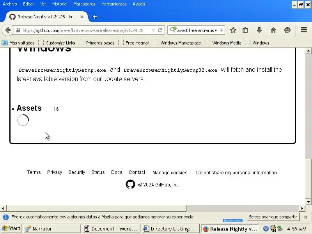The image size is (312, 234).
Task: Click the Terms footer link
Action: point(34,172)
